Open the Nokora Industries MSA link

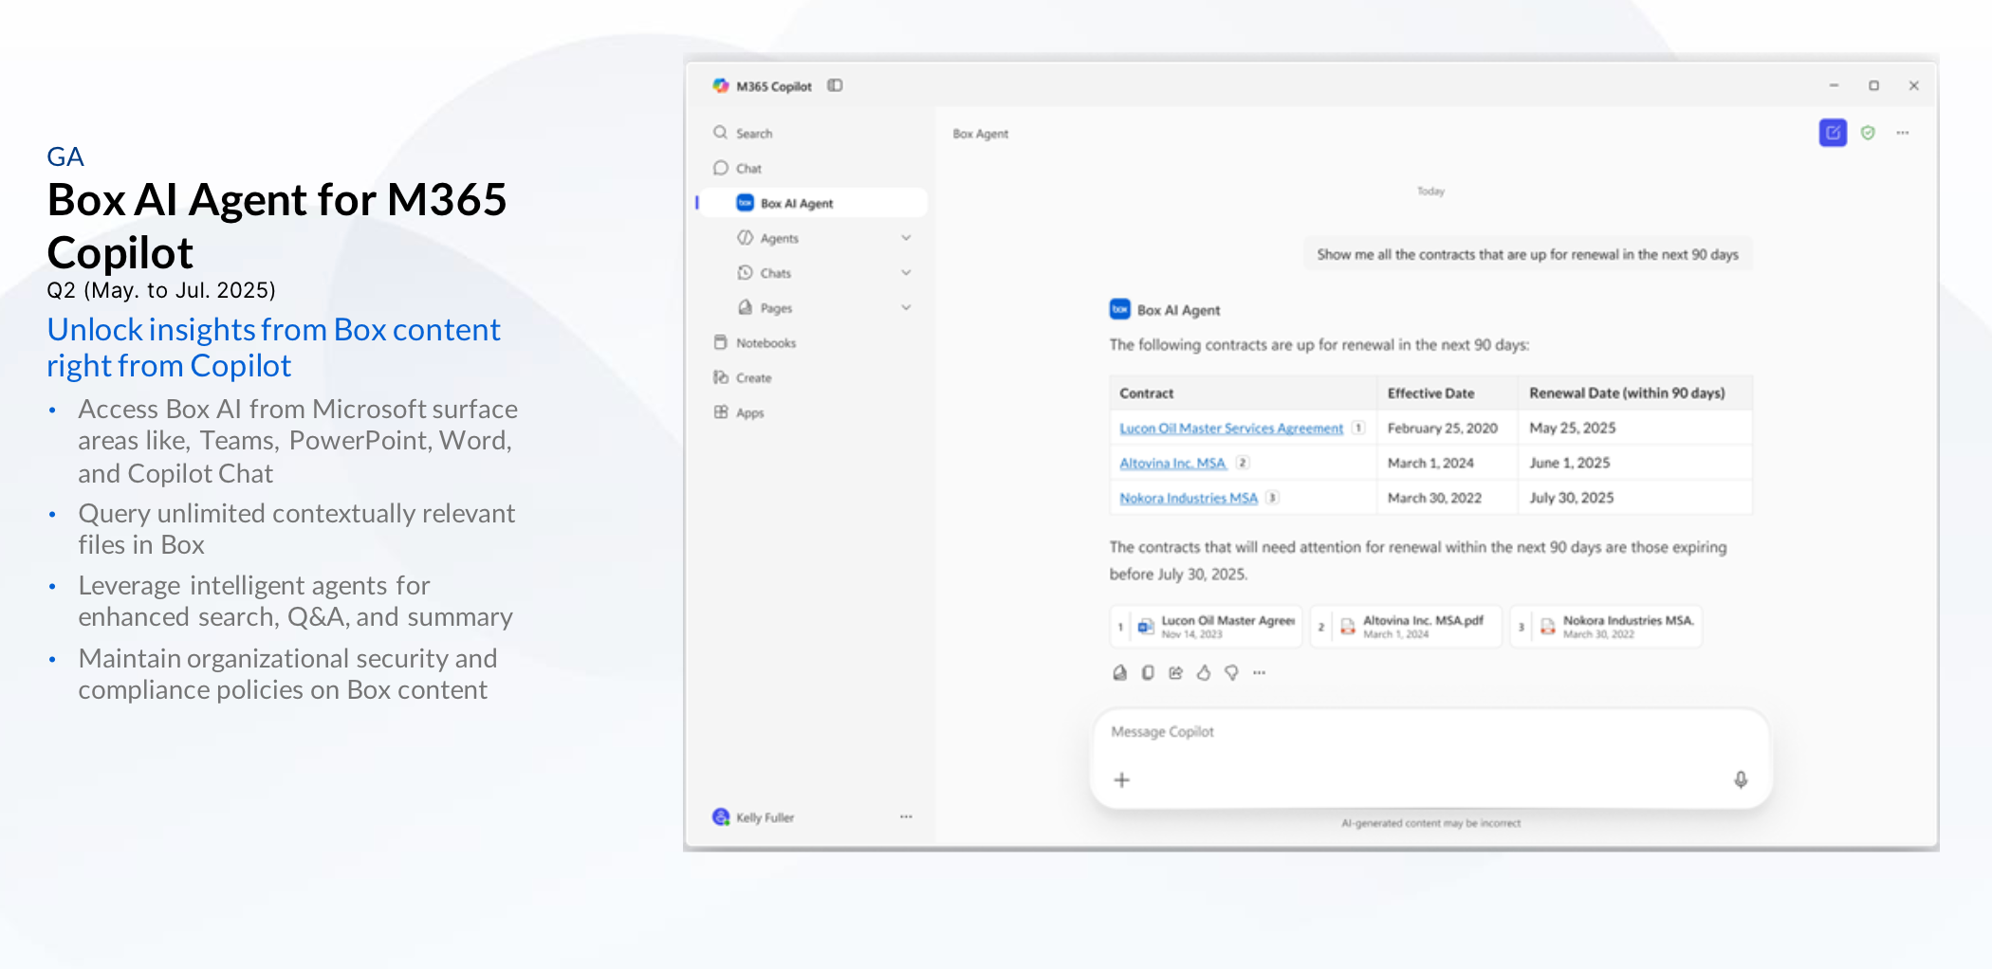click(x=1189, y=498)
